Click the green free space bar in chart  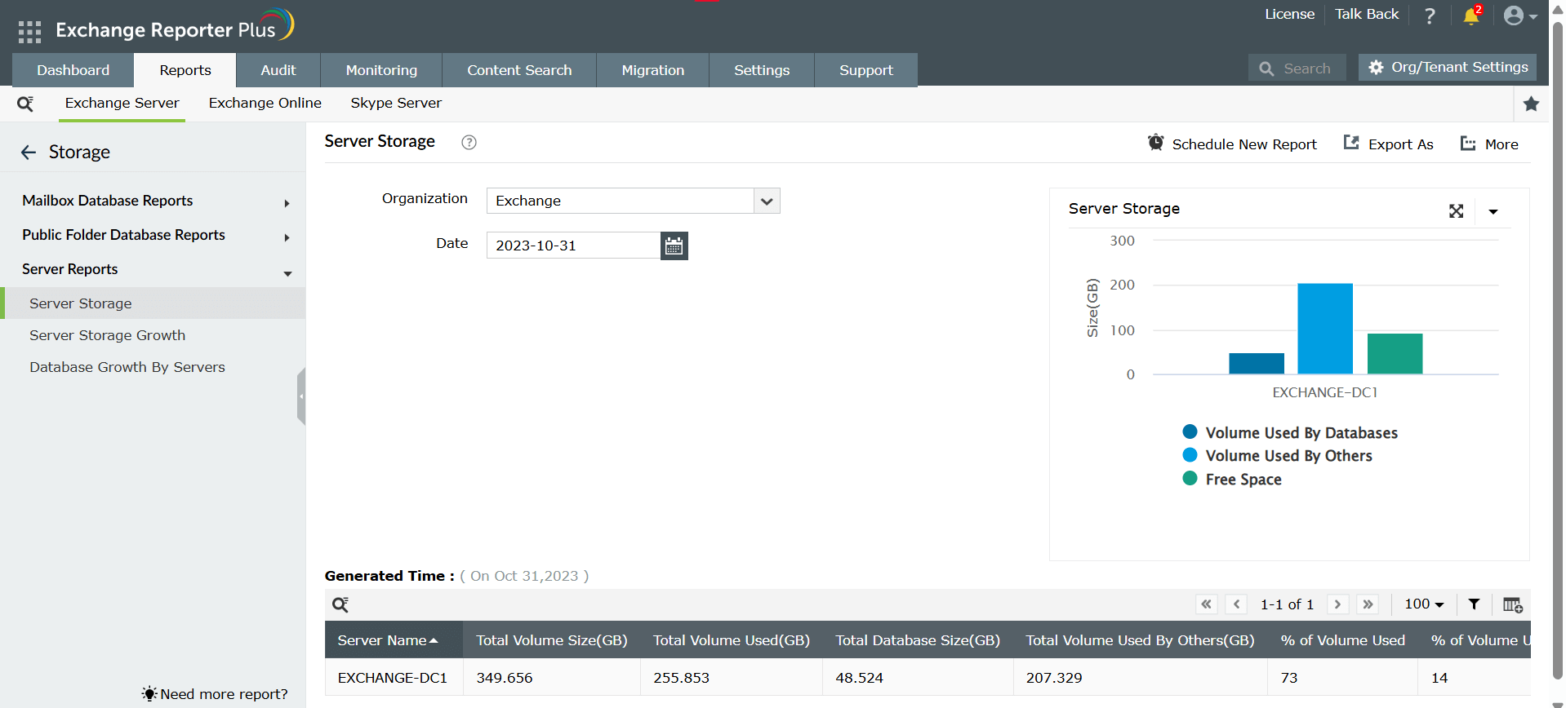[1395, 354]
